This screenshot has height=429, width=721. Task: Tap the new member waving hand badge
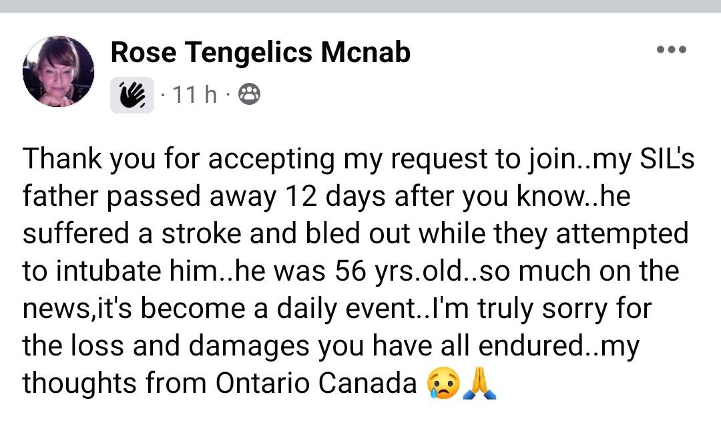(x=132, y=96)
